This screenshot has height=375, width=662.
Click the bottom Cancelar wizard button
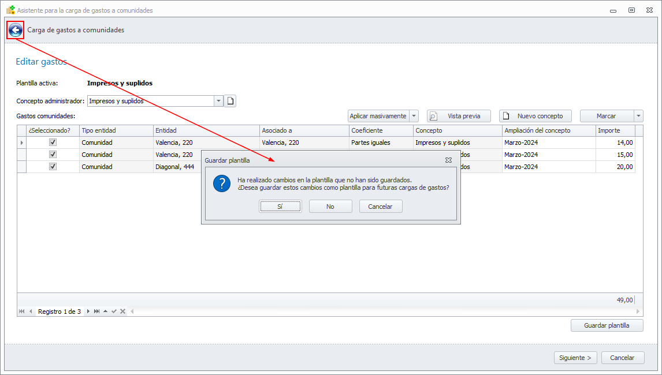point(623,358)
